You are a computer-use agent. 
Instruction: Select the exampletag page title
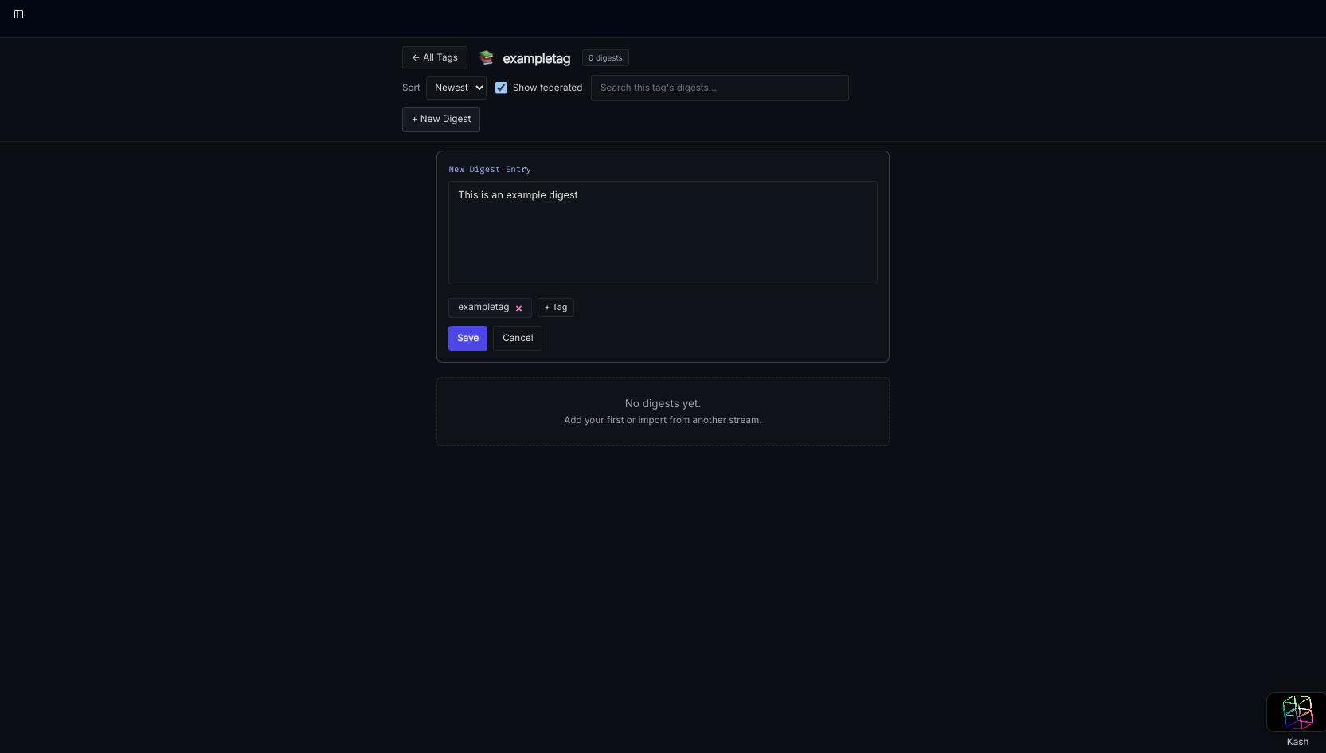(536, 58)
